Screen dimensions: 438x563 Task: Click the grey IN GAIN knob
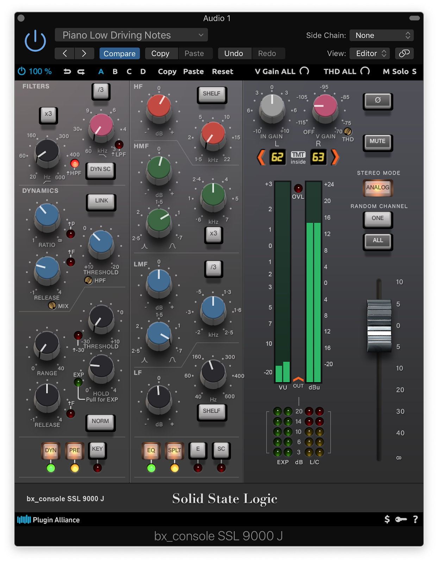click(272, 106)
